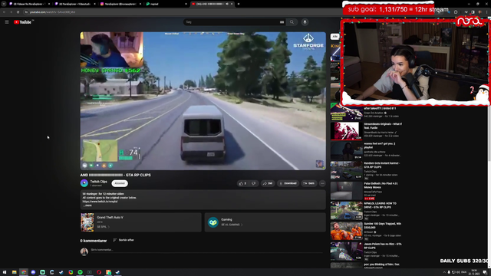Open the notification center icon in taskbar

pos(485,272)
